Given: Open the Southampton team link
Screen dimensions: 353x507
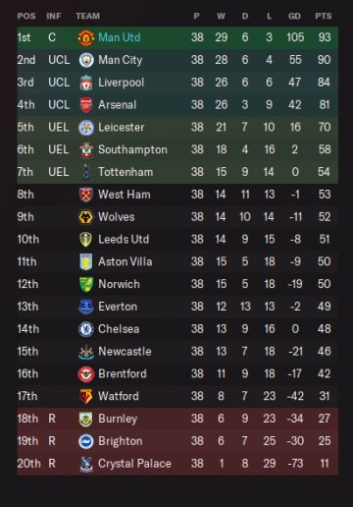Looking at the screenshot, I should 132,150.
